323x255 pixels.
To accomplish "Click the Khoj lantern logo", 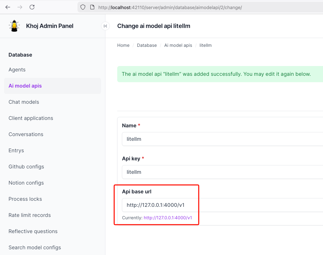I will coord(14,26).
